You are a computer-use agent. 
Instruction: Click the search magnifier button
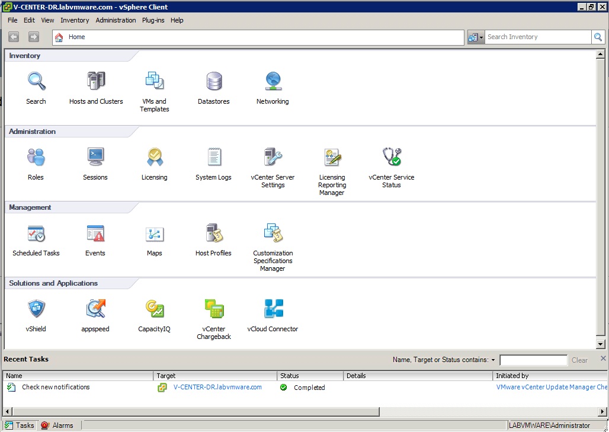click(598, 37)
